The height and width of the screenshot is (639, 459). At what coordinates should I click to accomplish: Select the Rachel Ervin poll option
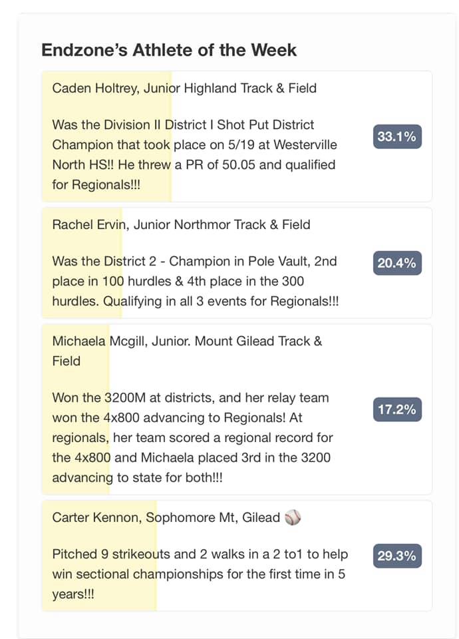coord(237,263)
